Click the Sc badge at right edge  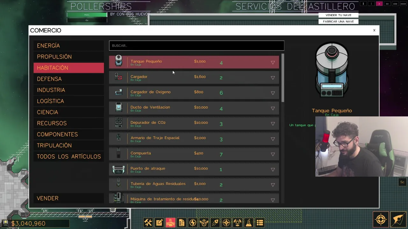click(x=402, y=182)
